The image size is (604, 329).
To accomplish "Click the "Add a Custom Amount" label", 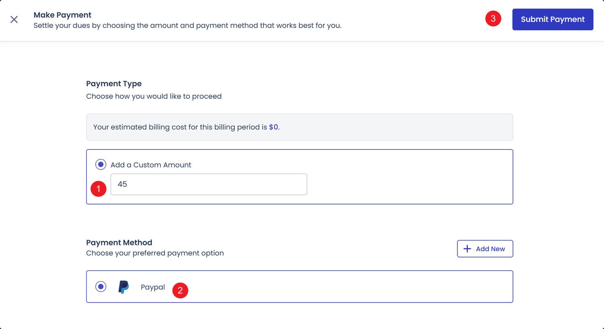I will pos(151,165).
